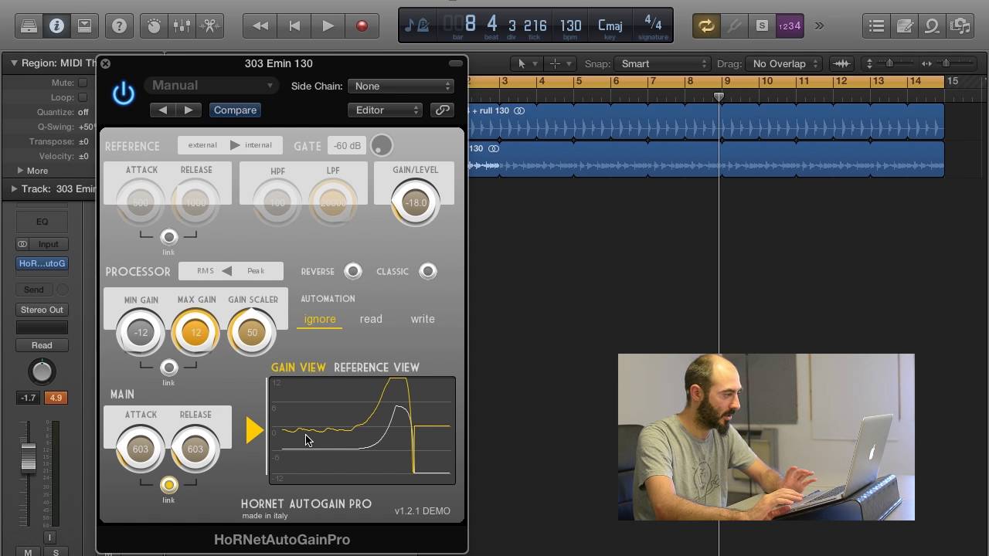
Task: Toggle the reference attack/release link
Action: (168, 237)
